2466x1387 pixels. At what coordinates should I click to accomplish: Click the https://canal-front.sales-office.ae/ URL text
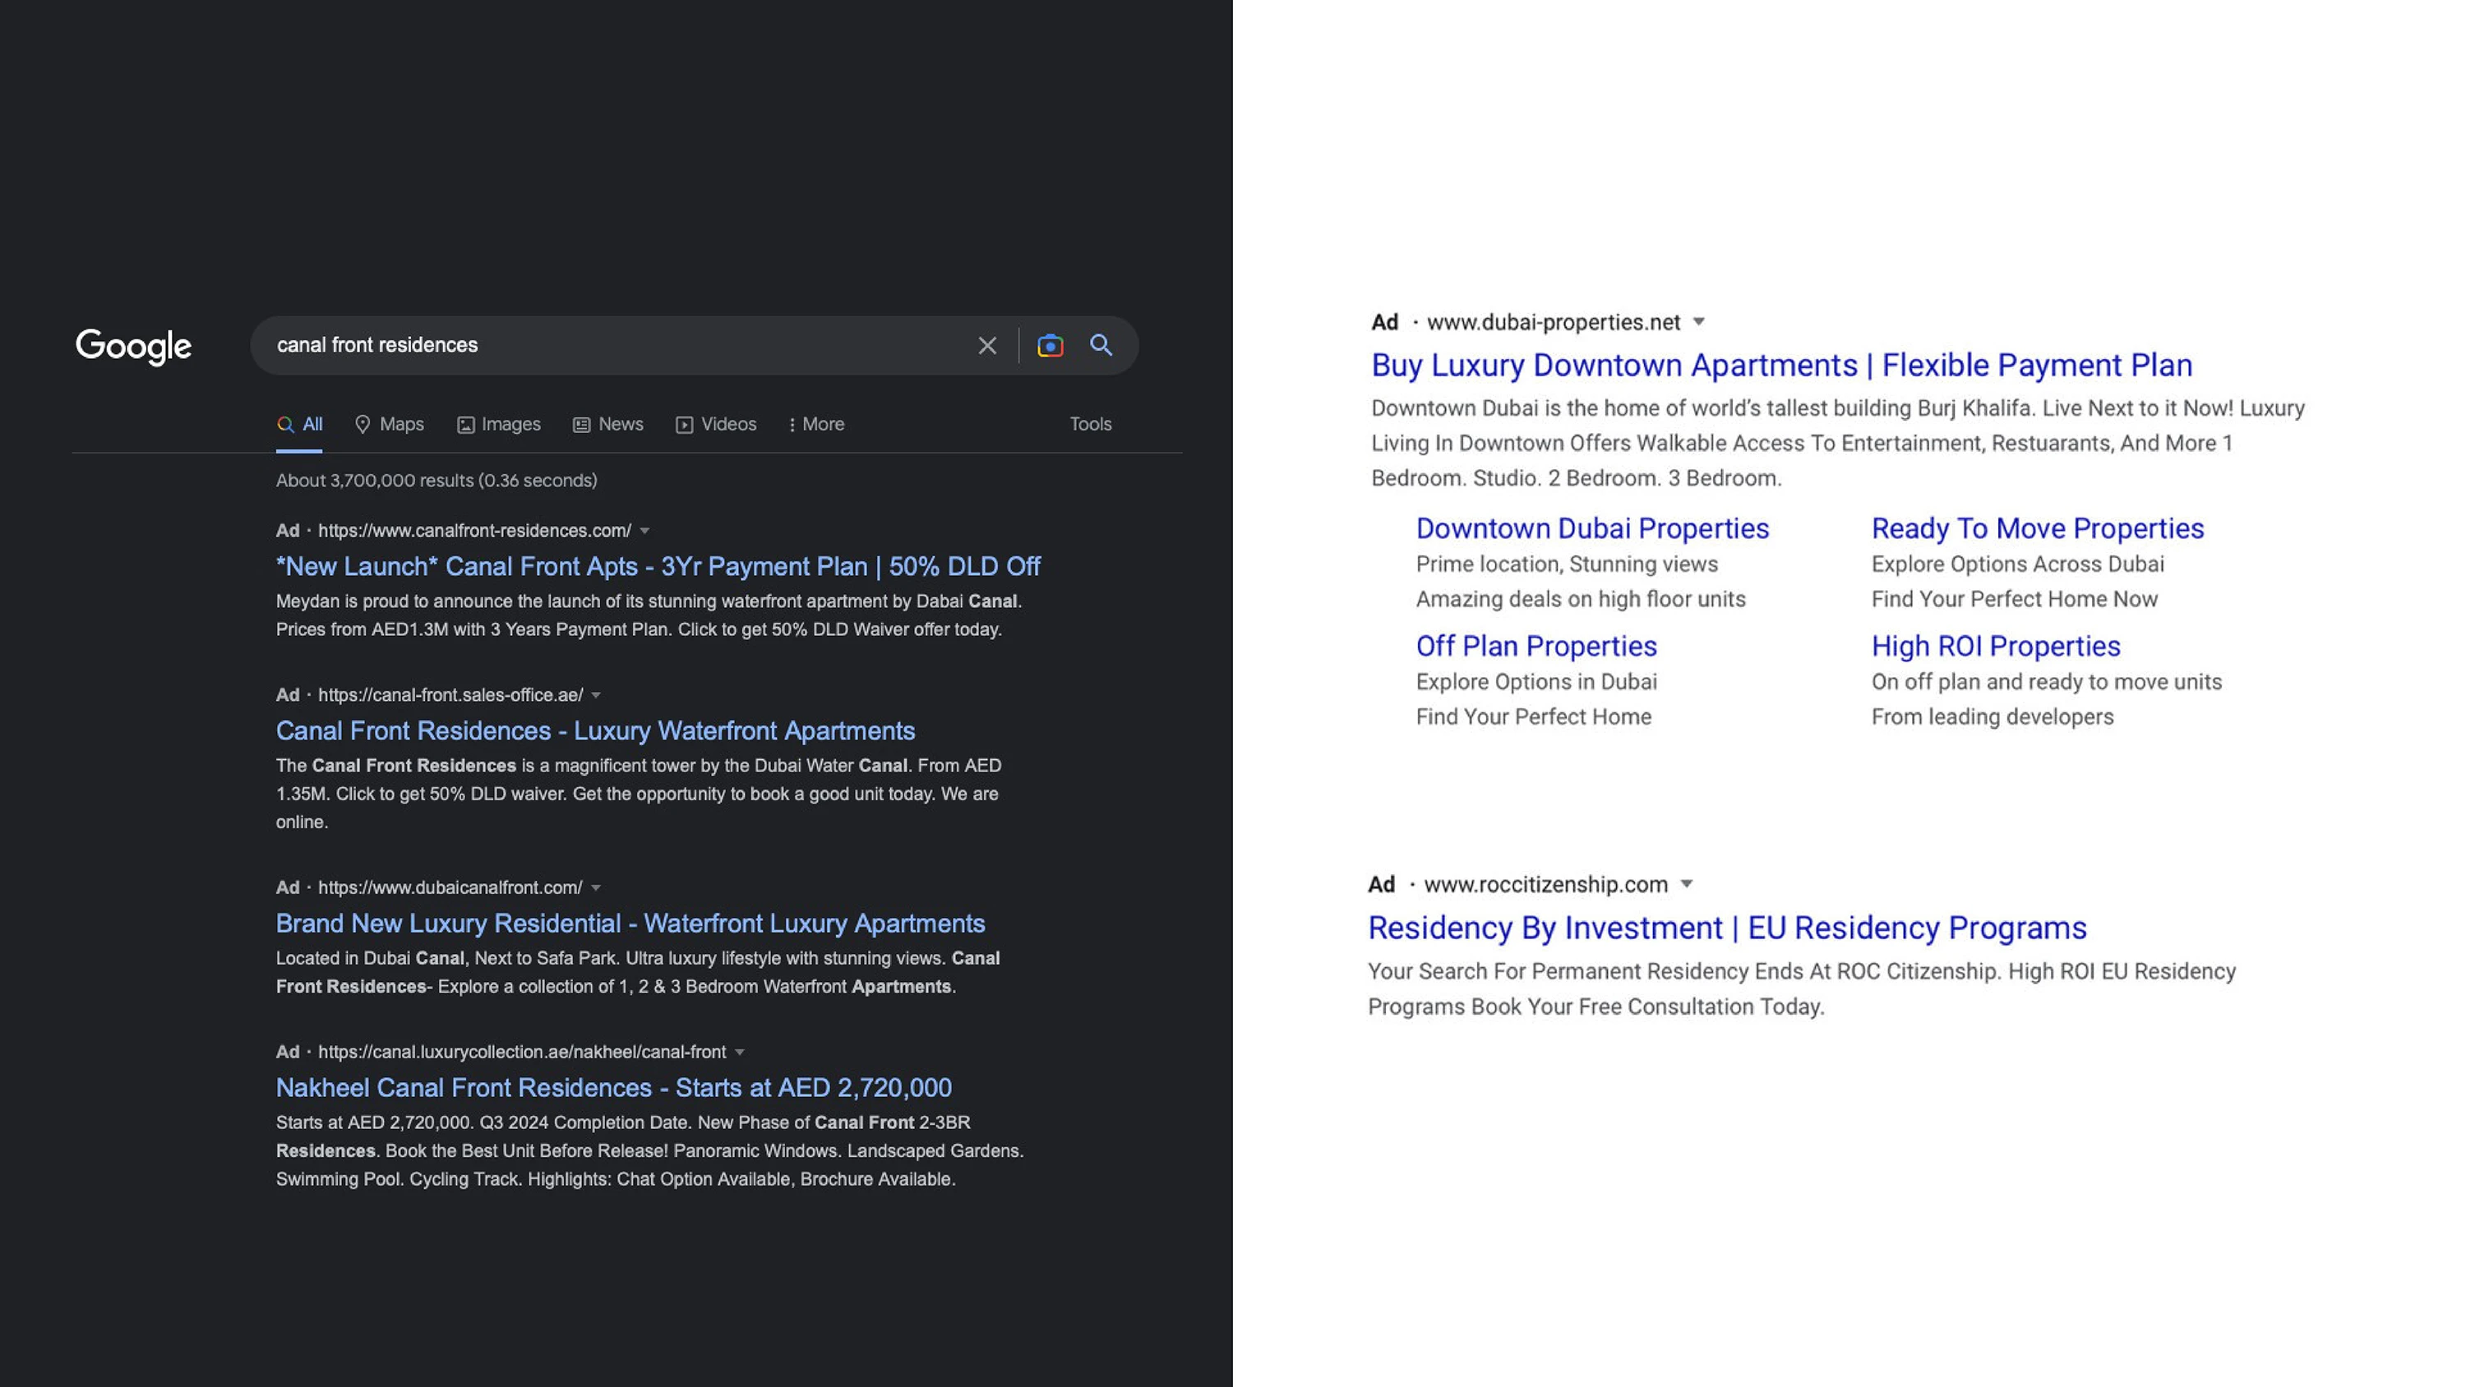(450, 696)
